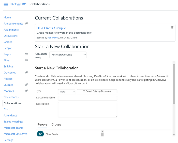Screen dimensions: 178x143
Task: Open Outcomes in course navigation
Action: 10,73
